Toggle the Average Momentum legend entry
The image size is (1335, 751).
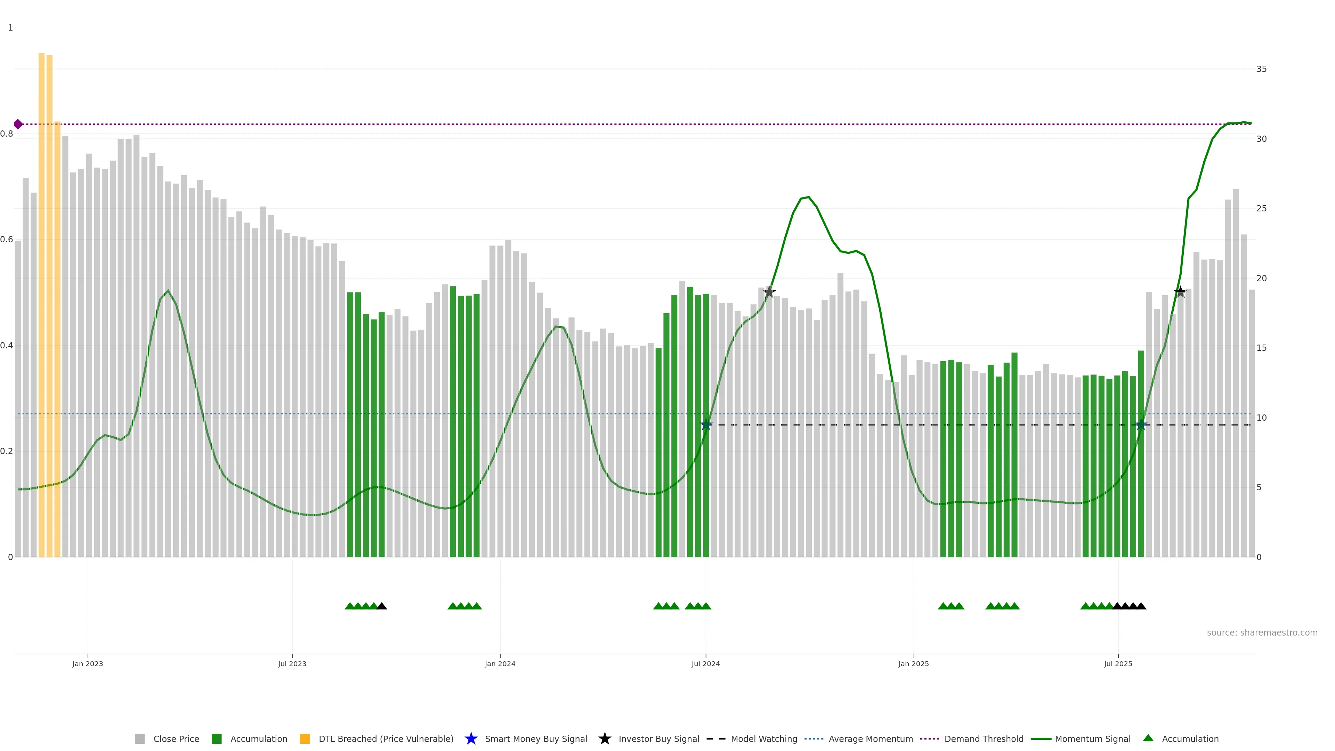[870, 739]
